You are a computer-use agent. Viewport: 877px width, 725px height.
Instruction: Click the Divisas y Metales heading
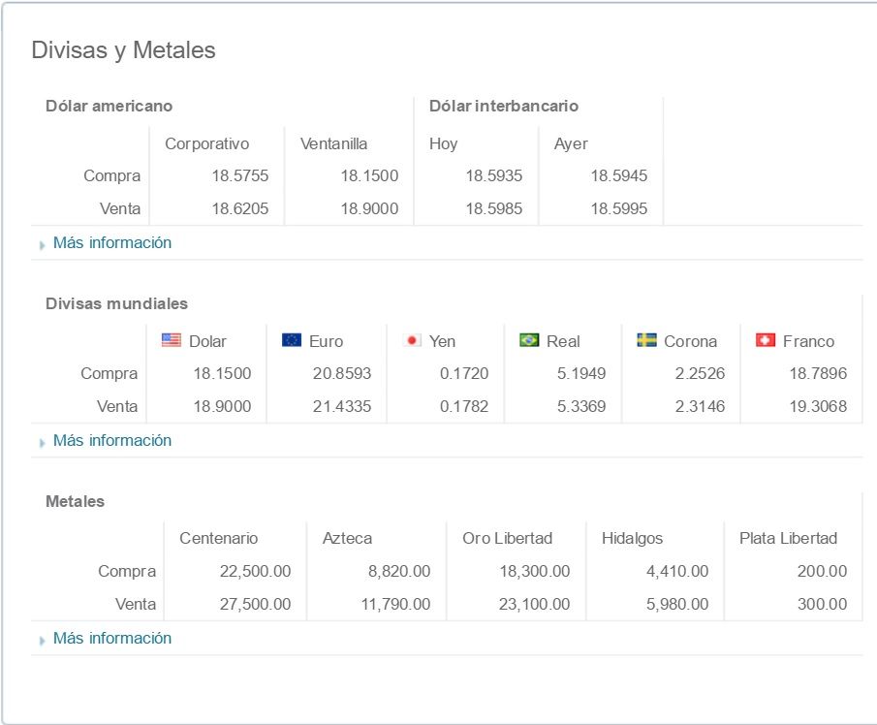point(123,50)
